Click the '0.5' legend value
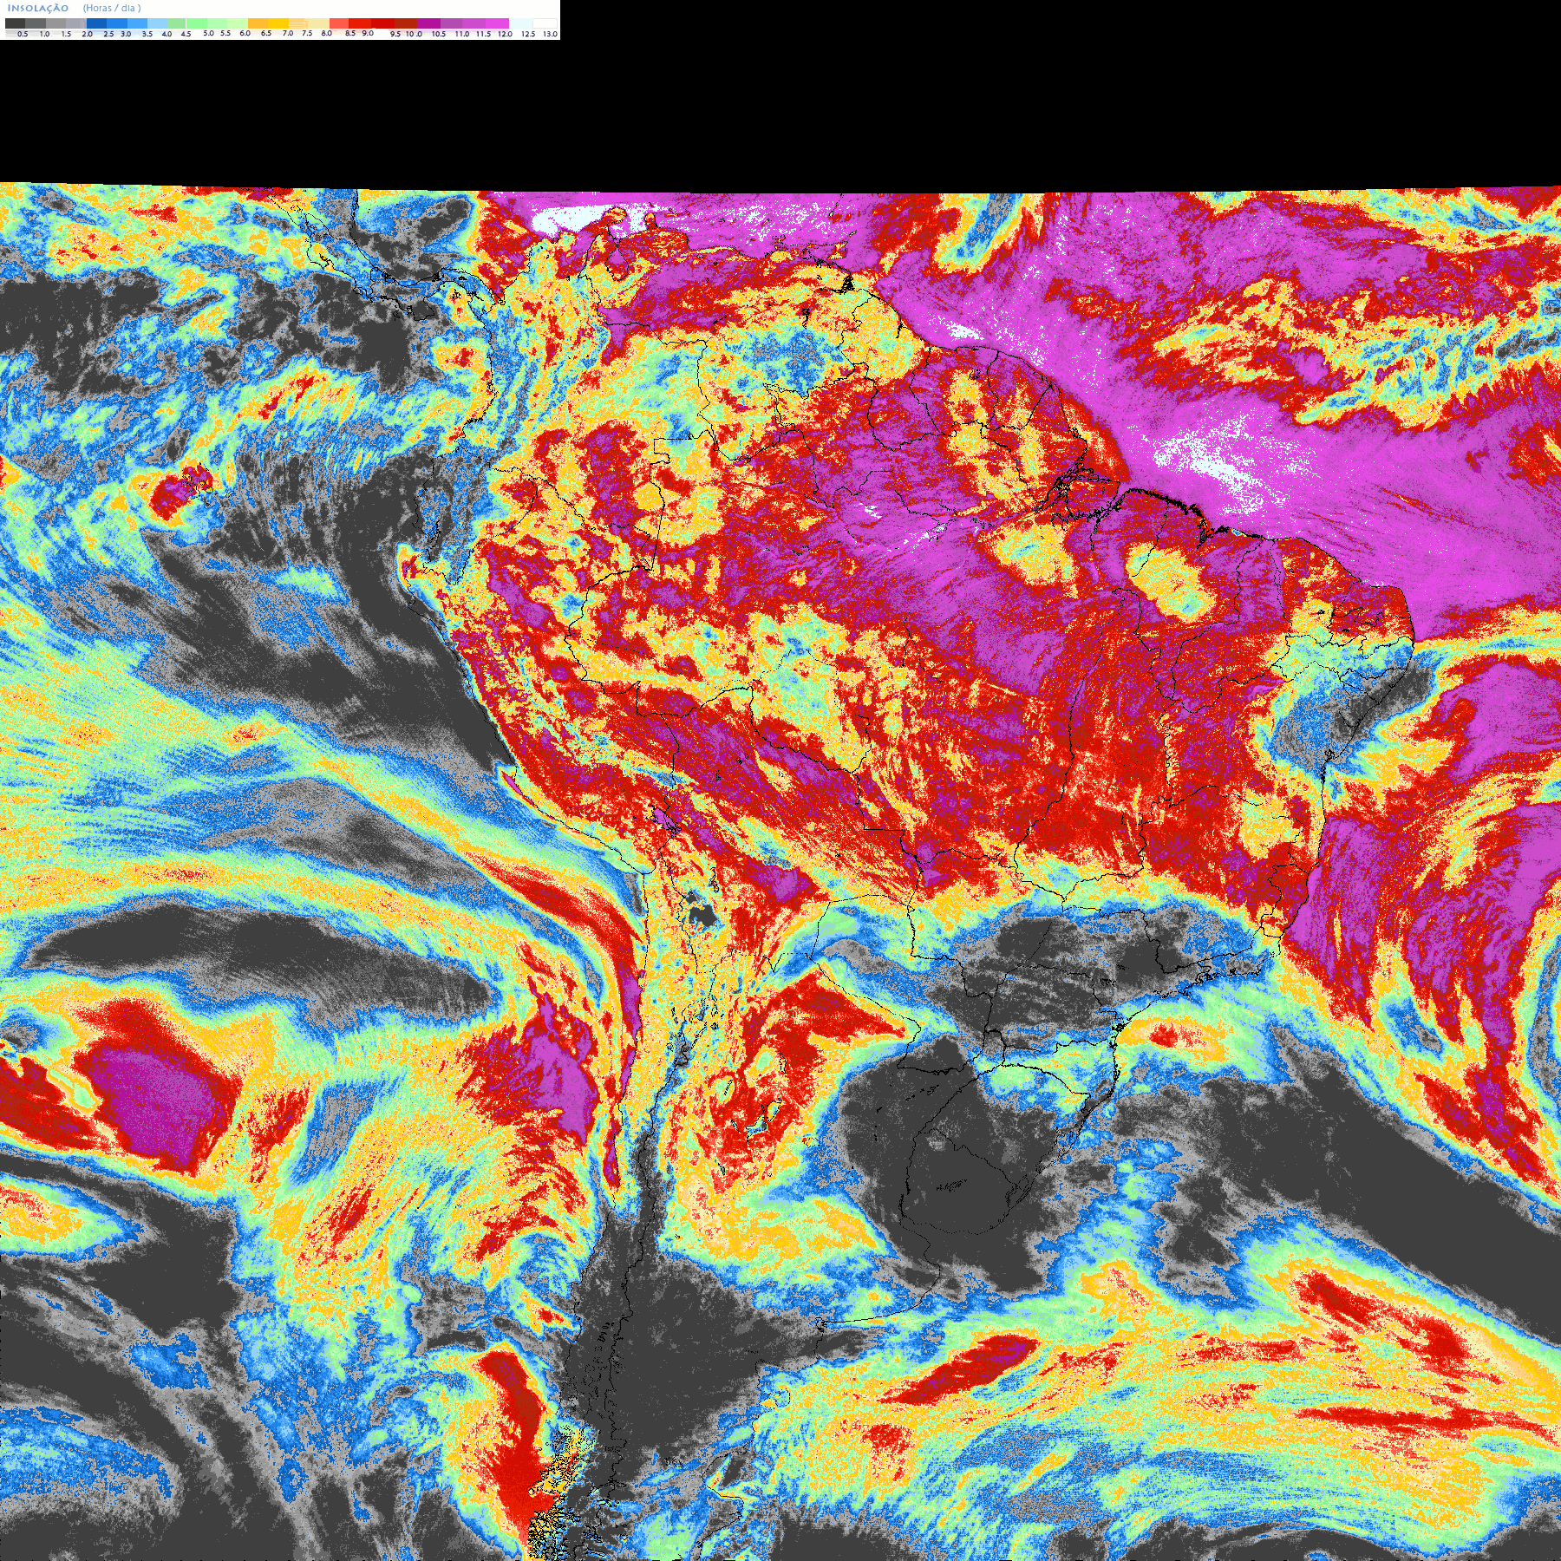Viewport: 1561px width, 1561px height. click(x=23, y=34)
